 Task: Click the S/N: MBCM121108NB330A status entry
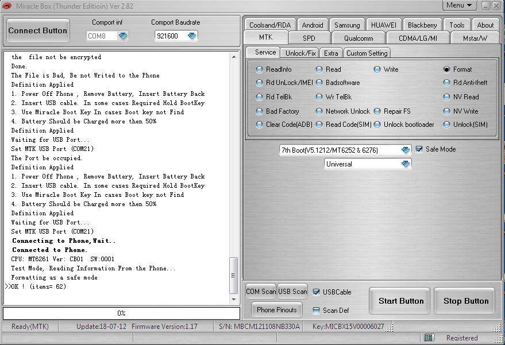[x=259, y=326]
